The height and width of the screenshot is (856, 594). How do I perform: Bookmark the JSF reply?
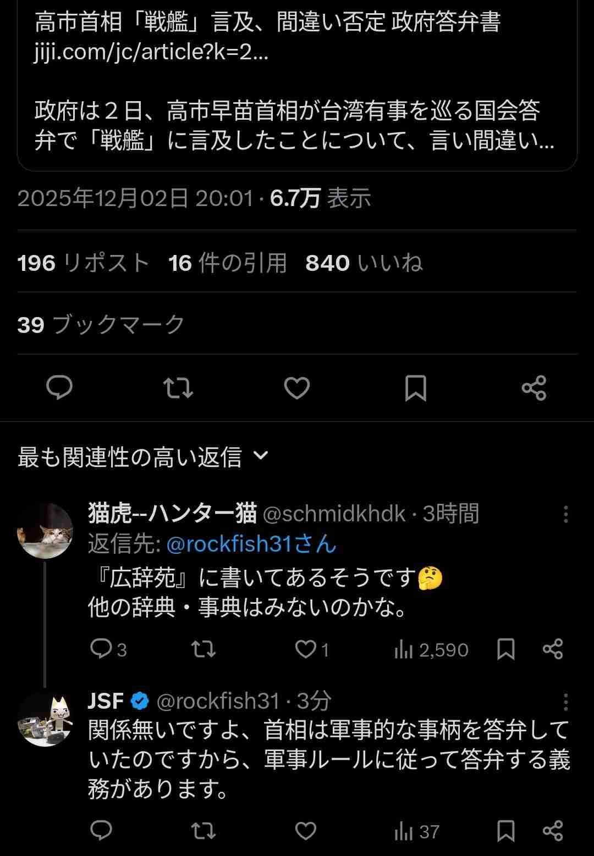[505, 831]
